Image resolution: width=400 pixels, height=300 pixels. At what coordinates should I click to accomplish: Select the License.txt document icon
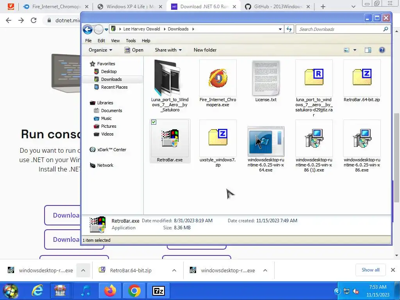pos(266,78)
